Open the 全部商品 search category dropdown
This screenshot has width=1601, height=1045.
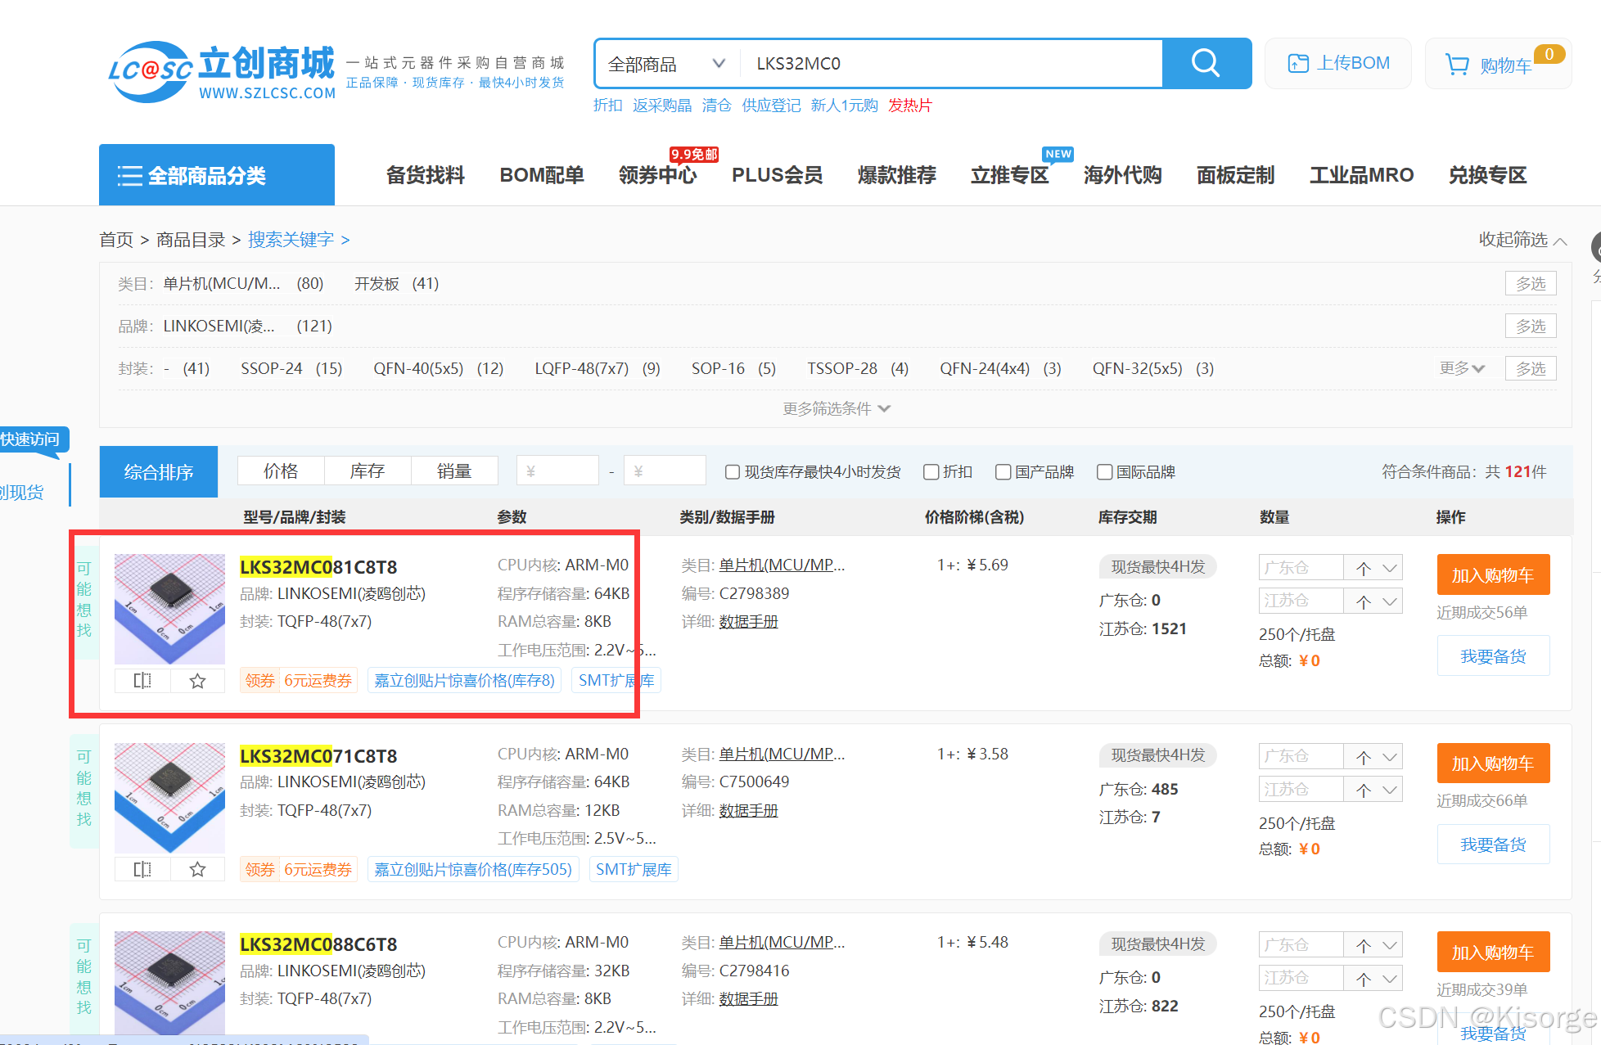[666, 64]
